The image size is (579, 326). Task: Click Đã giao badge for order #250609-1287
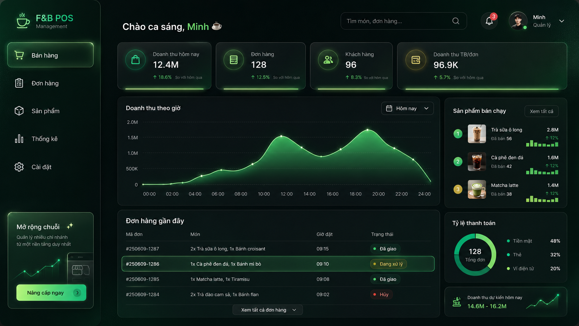(385, 249)
